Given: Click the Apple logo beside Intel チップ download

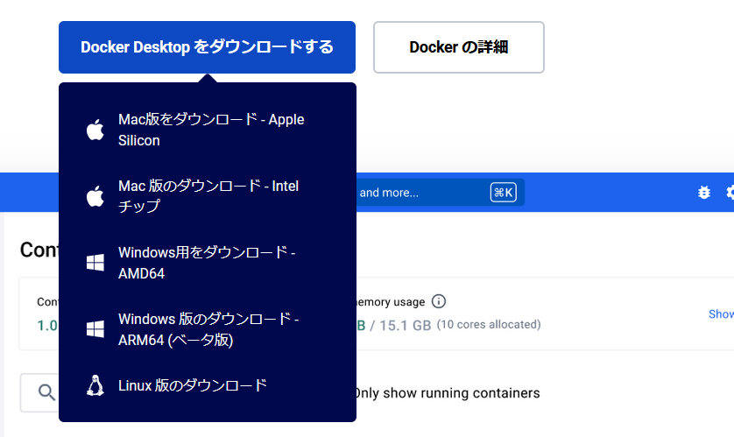Looking at the screenshot, I should 95,196.
